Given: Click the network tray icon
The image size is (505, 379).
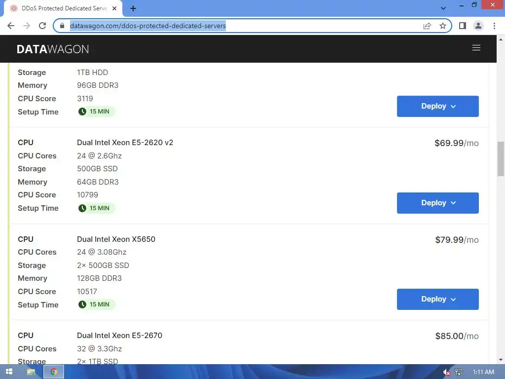Looking at the screenshot, I should pos(459,372).
